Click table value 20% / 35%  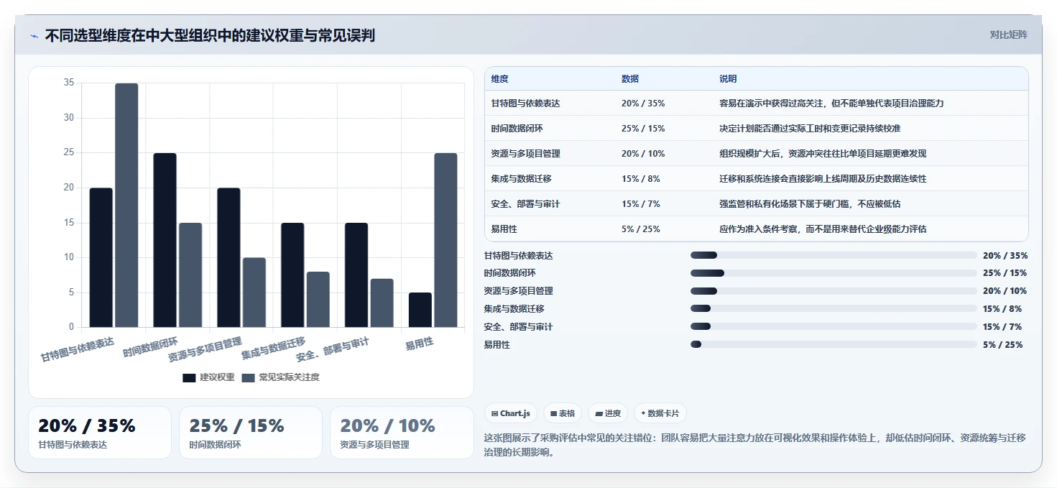tap(643, 103)
